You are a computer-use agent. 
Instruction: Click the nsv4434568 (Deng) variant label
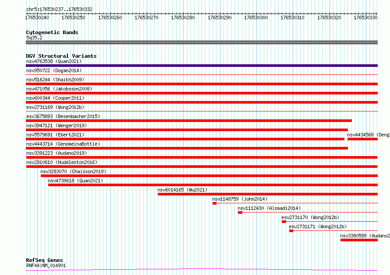[369, 135]
